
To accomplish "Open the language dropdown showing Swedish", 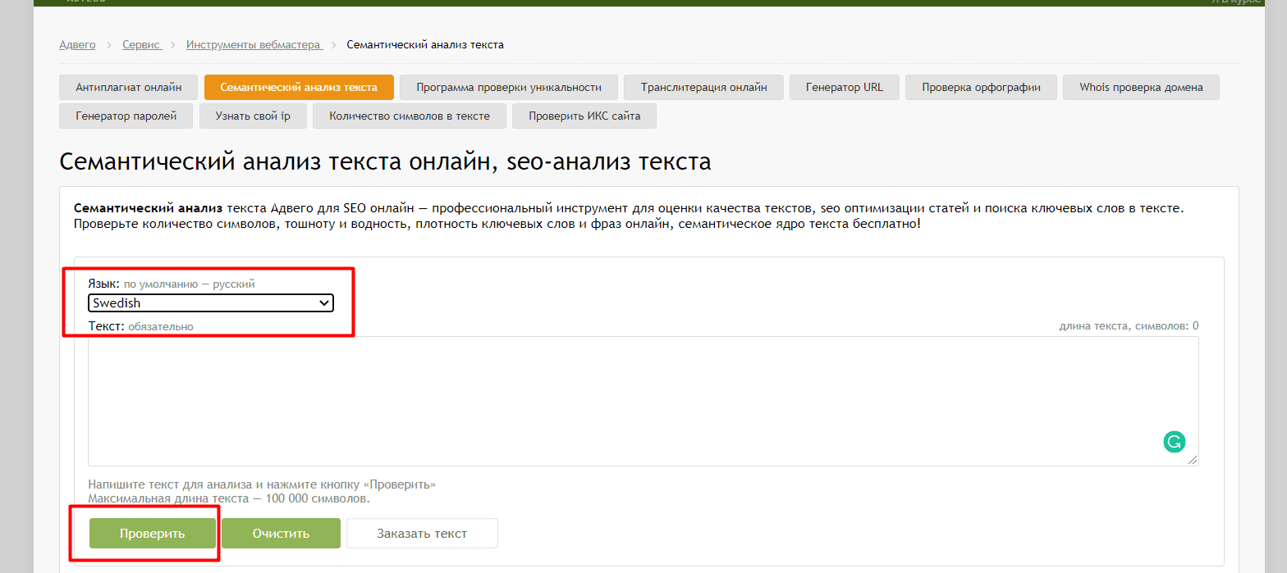I will point(211,303).
